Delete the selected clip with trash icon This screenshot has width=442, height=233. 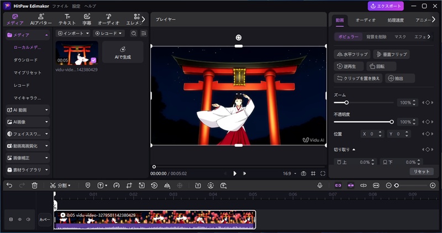[34, 185]
